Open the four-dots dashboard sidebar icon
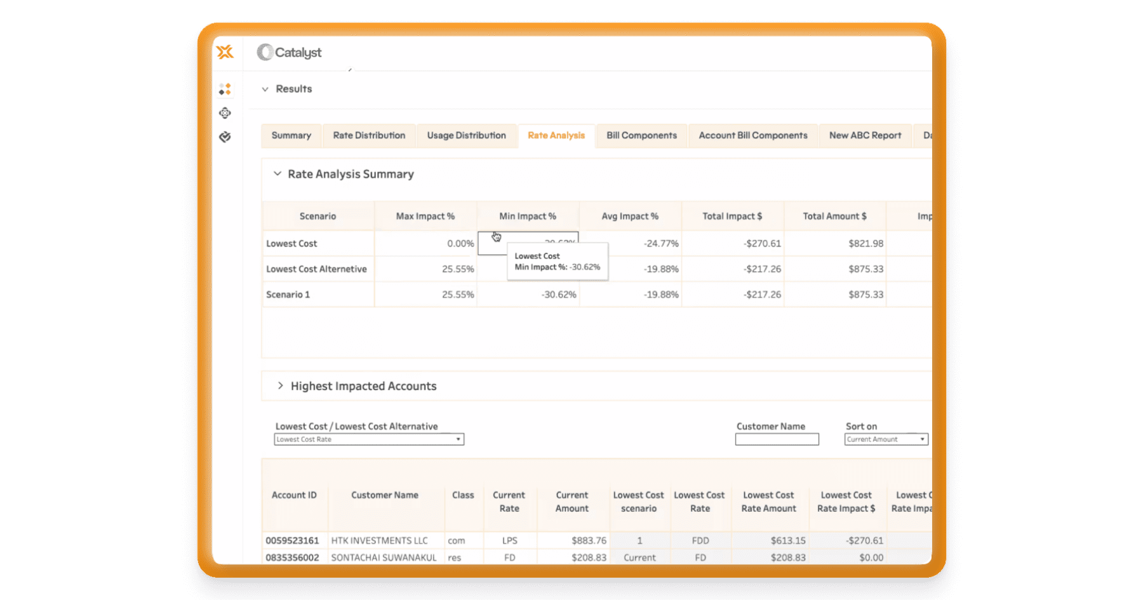This screenshot has height=600, width=1143. (x=225, y=89)
